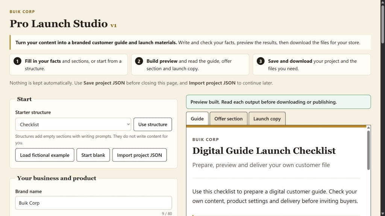This screenshot has width=385, height=216.
Task: Open the Starter structure dropdown showing Checklist
Action: [x=73, y=124]
